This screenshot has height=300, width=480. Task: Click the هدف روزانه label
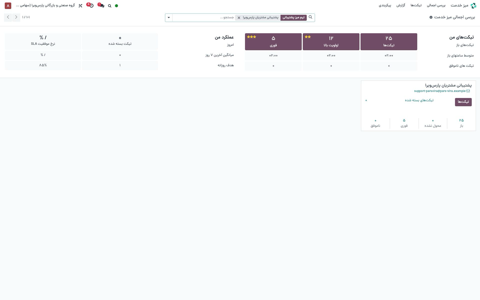point(226,65)
